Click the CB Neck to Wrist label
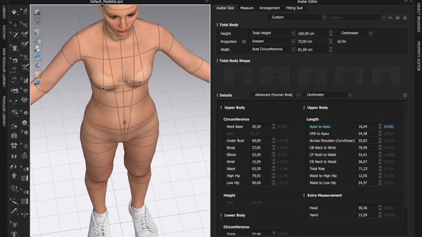Image resolution: width=422 pixels, height=237 pixels. pos(322,147)
